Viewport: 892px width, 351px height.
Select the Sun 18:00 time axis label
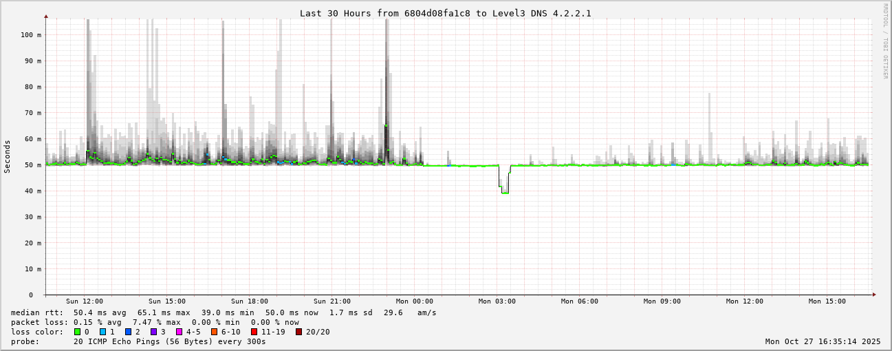tap(250, 301)
